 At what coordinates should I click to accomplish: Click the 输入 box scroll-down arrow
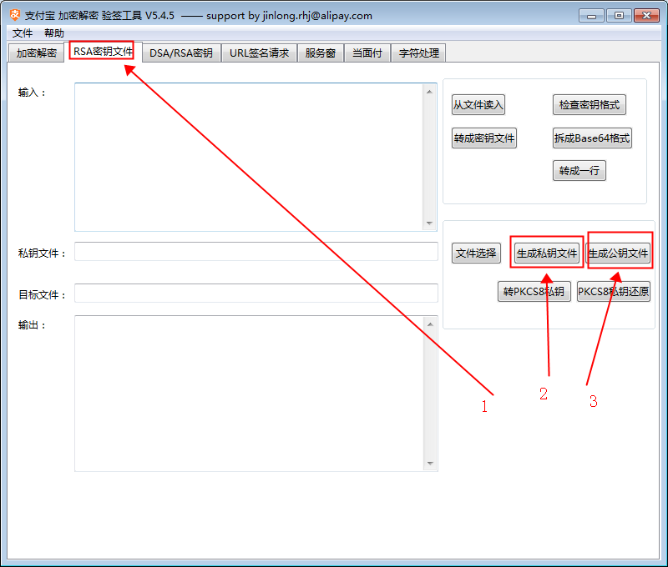point(429,223)
